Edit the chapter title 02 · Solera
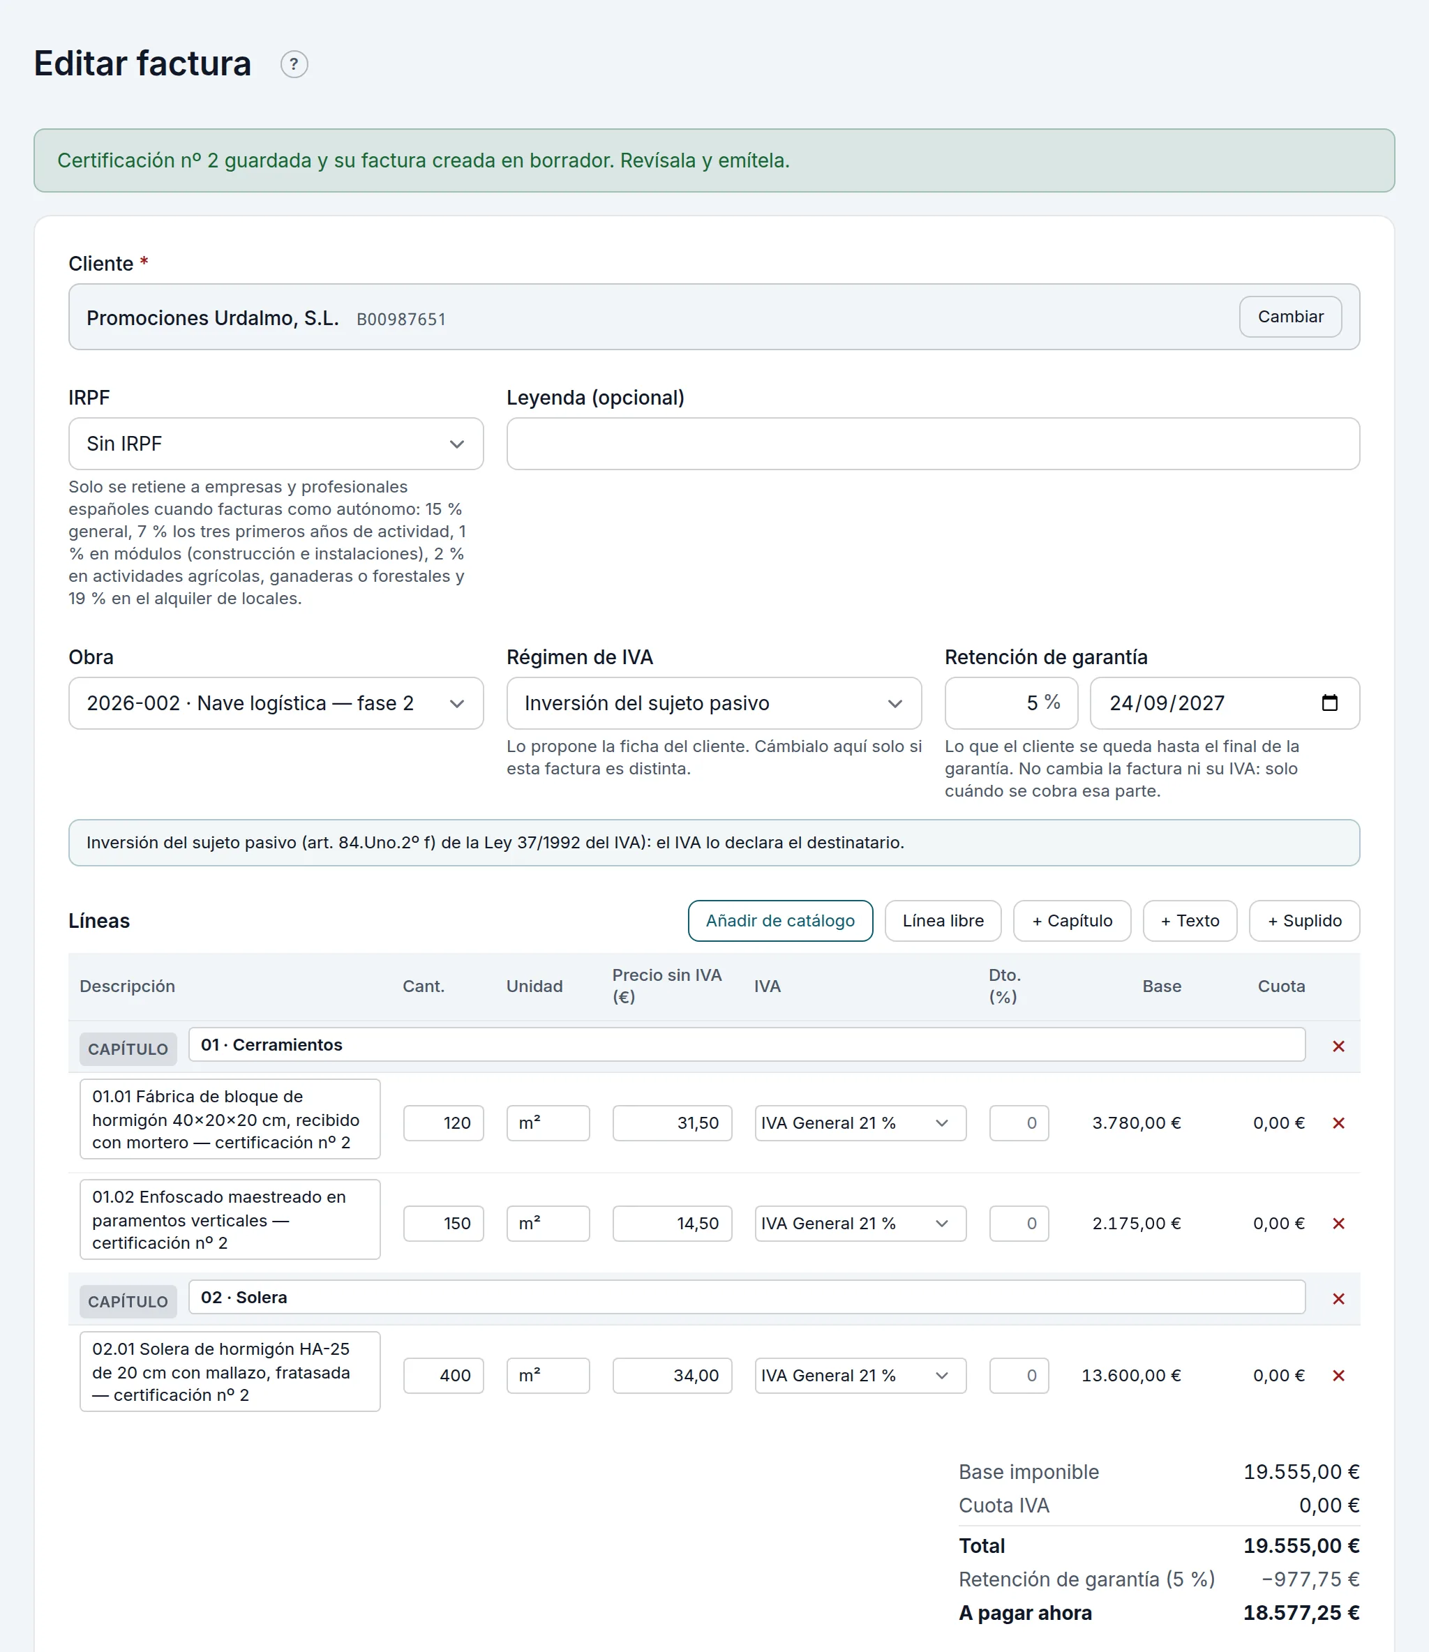The height and width of the screenshot is (1652, 1429). pyautogui.click(x=747, y=1297)
